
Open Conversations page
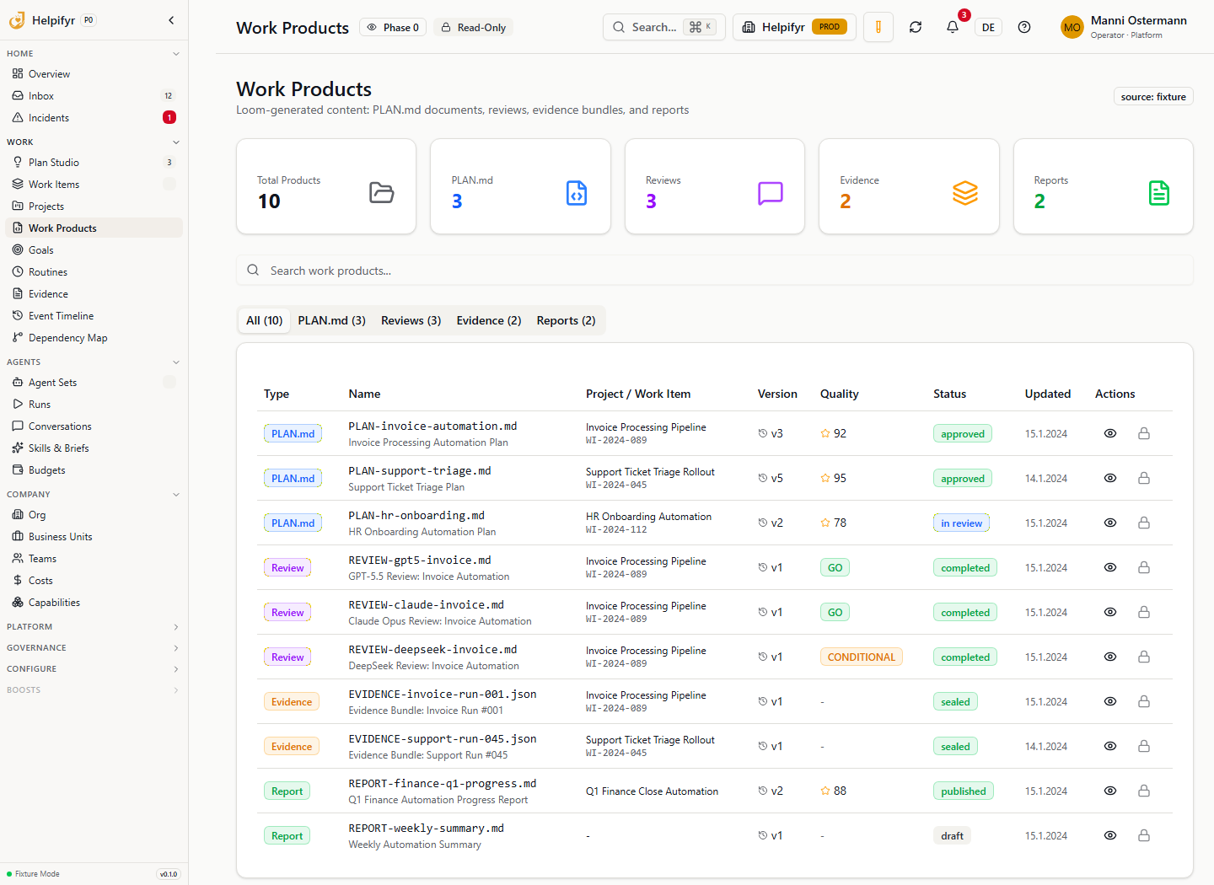click(x=94, y=426)
